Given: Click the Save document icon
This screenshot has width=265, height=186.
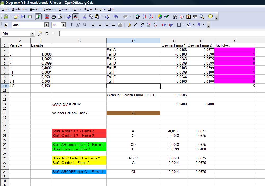Looking at the screenshot, I should [x=23, y=16].
